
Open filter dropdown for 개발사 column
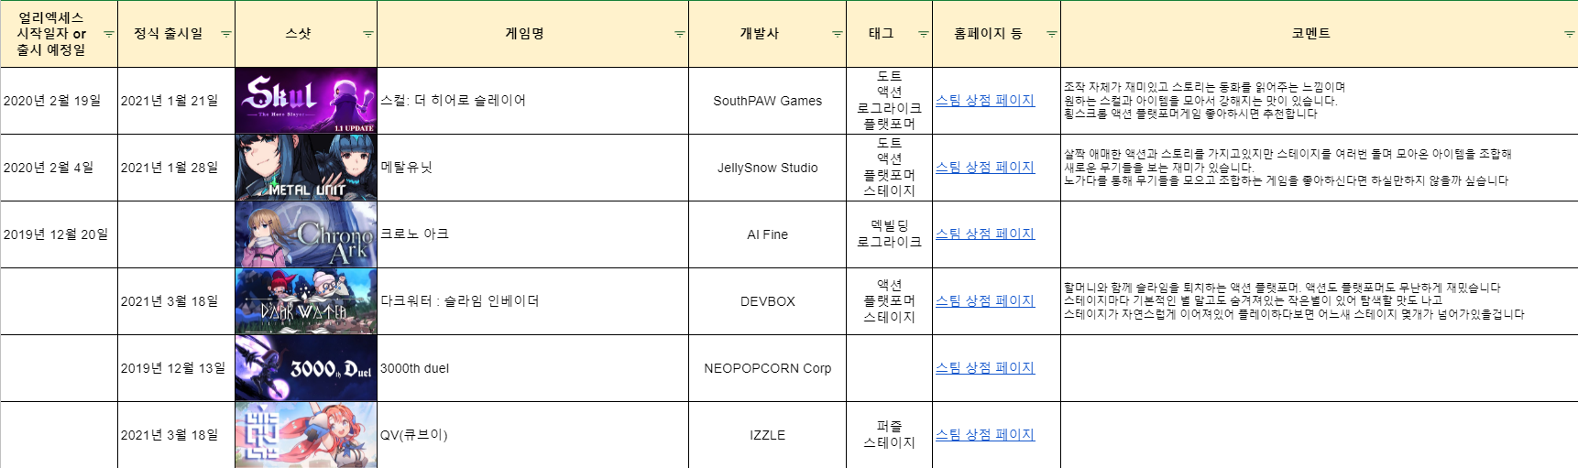click(838, 34)
